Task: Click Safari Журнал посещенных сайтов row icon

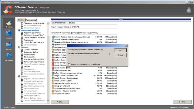Action: (x=53, y=73)
